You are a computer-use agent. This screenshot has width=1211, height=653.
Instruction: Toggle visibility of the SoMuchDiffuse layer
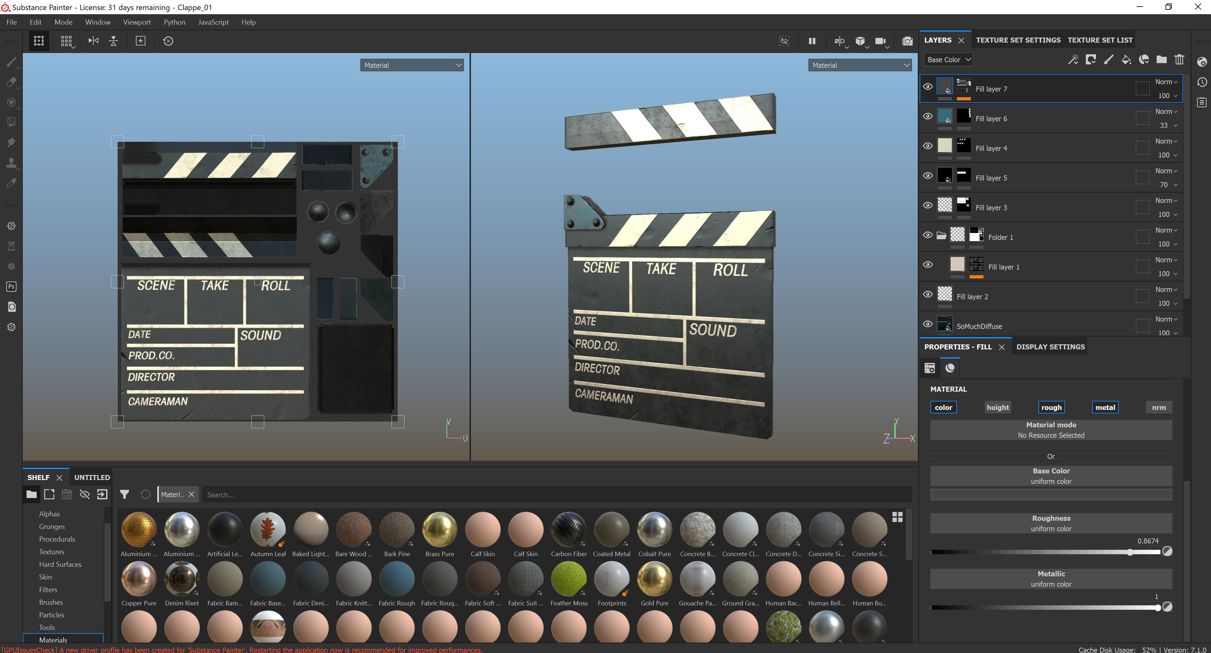(928, 324)
